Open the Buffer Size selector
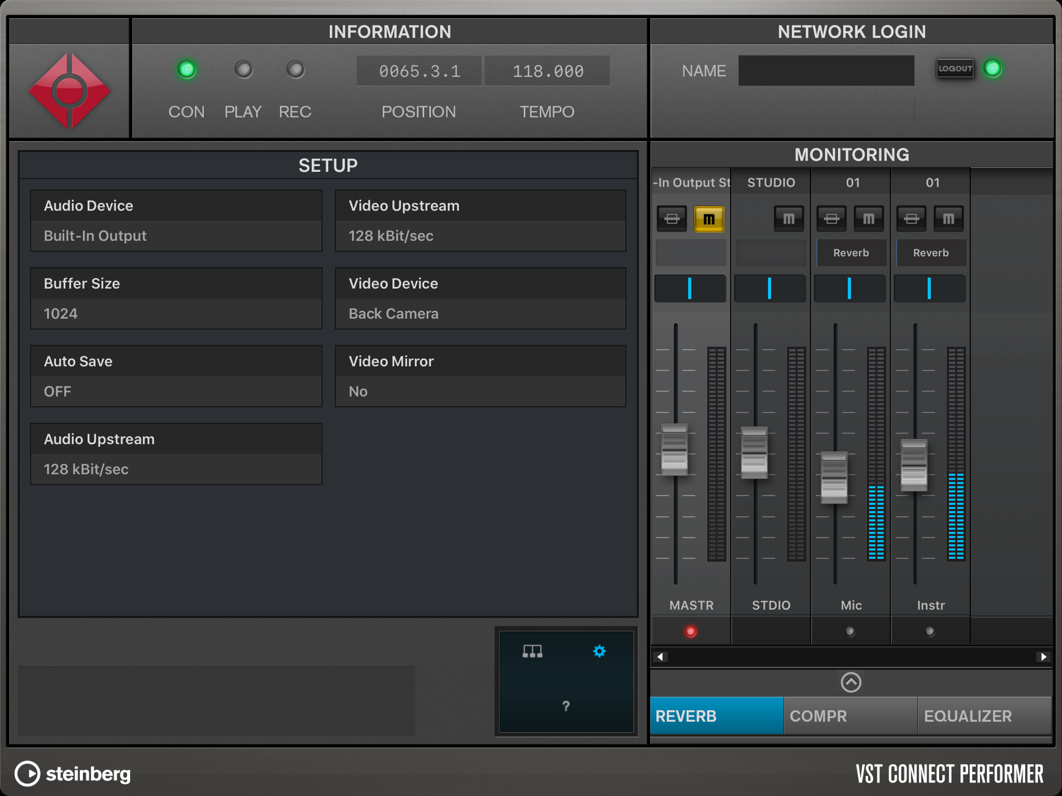This screenshot has height=796, width=1062. [x=176, y=313]
